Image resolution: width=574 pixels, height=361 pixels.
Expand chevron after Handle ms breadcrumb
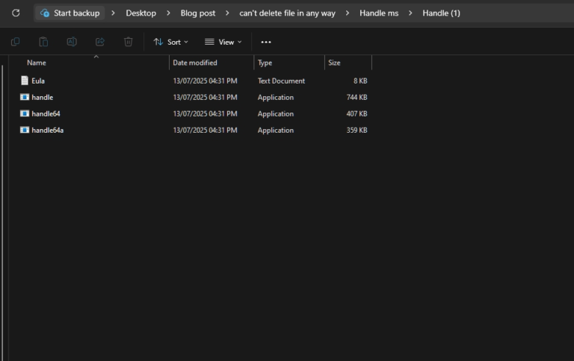coord(410,13)
